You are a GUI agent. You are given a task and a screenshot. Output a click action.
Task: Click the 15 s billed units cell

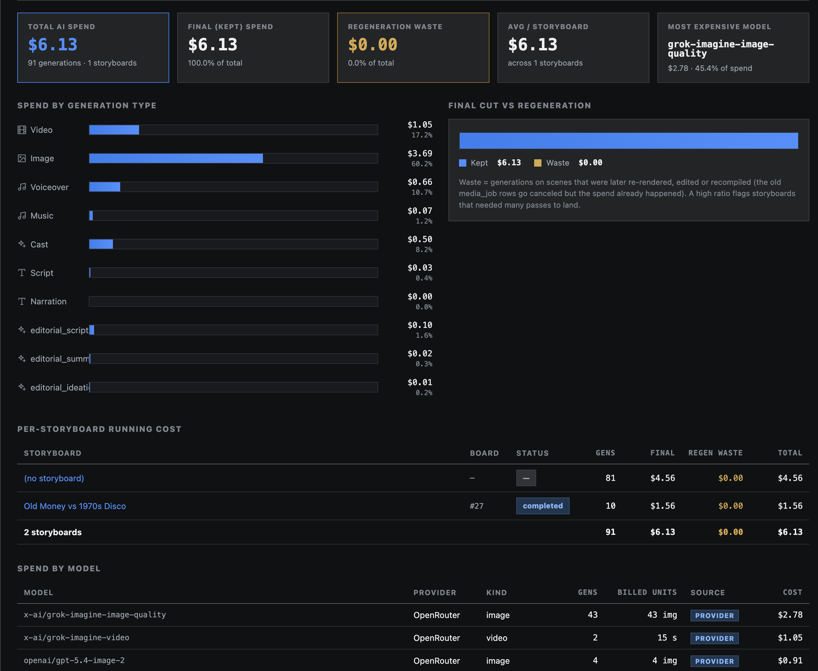[x=667, y=638]
